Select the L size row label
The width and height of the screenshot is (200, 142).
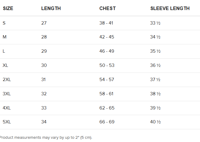click(4, 51)
